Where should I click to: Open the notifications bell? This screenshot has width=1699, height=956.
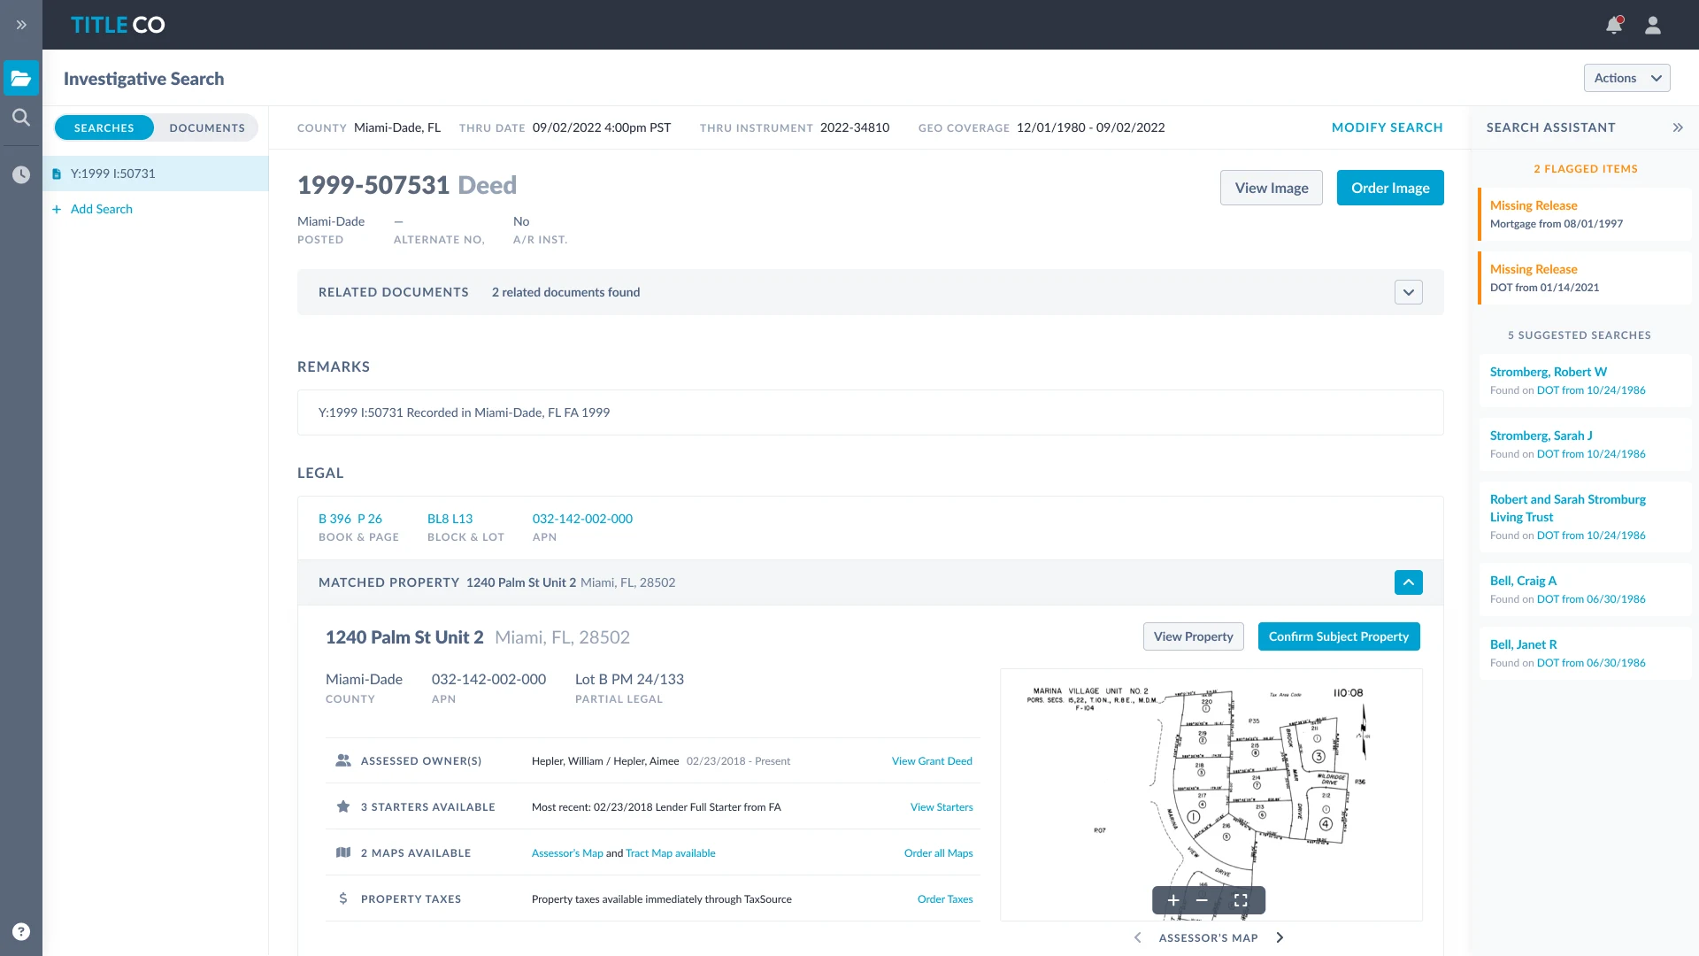tap(1614, 25)
